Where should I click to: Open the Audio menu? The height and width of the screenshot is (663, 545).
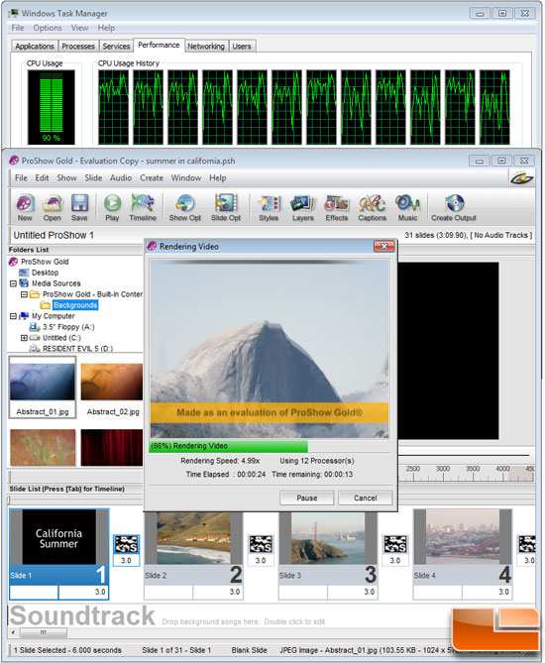coord(121,178)
